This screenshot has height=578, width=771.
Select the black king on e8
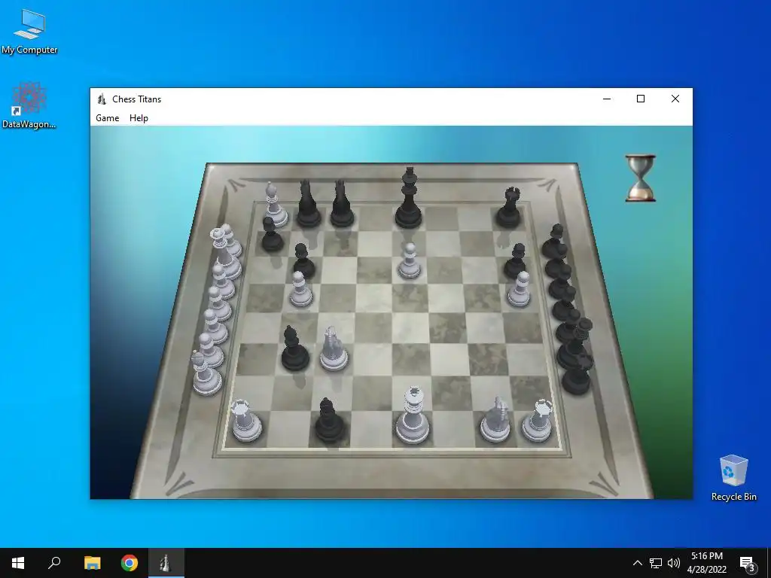pos(409,198)
